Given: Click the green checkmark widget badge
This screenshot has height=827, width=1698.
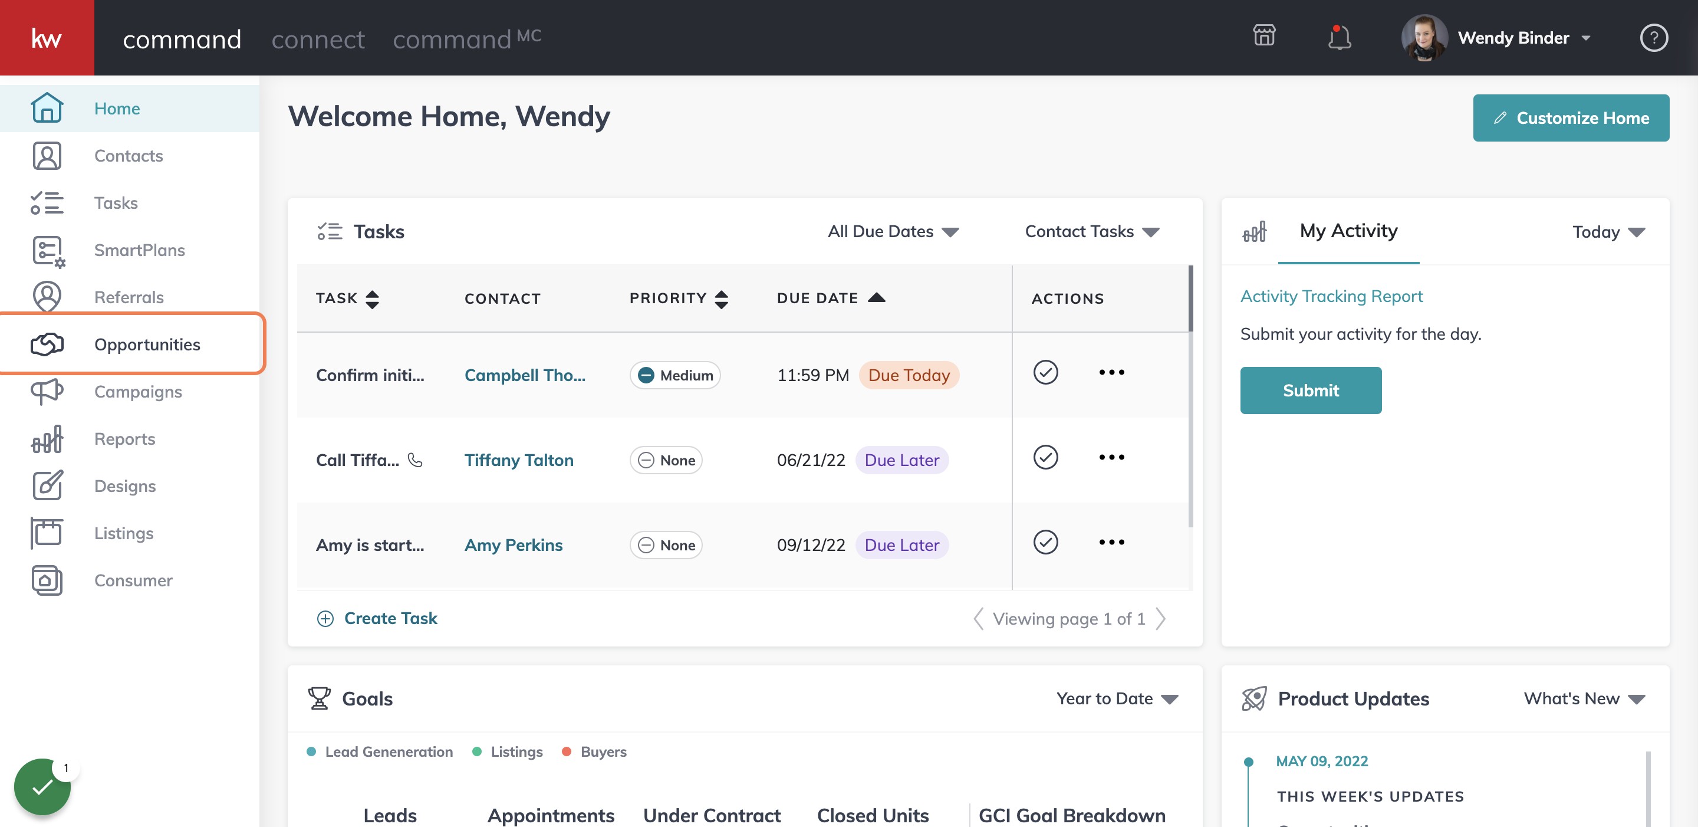Looking at the screenshot, I should [42, 787].
